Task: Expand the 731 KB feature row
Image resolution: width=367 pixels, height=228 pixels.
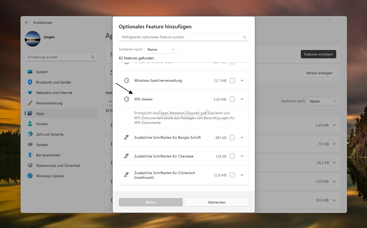Action: pyautogui.click(x=334, y=144)
